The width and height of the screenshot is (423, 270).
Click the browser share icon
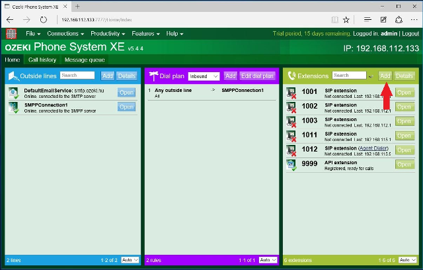tap(399, 19)
